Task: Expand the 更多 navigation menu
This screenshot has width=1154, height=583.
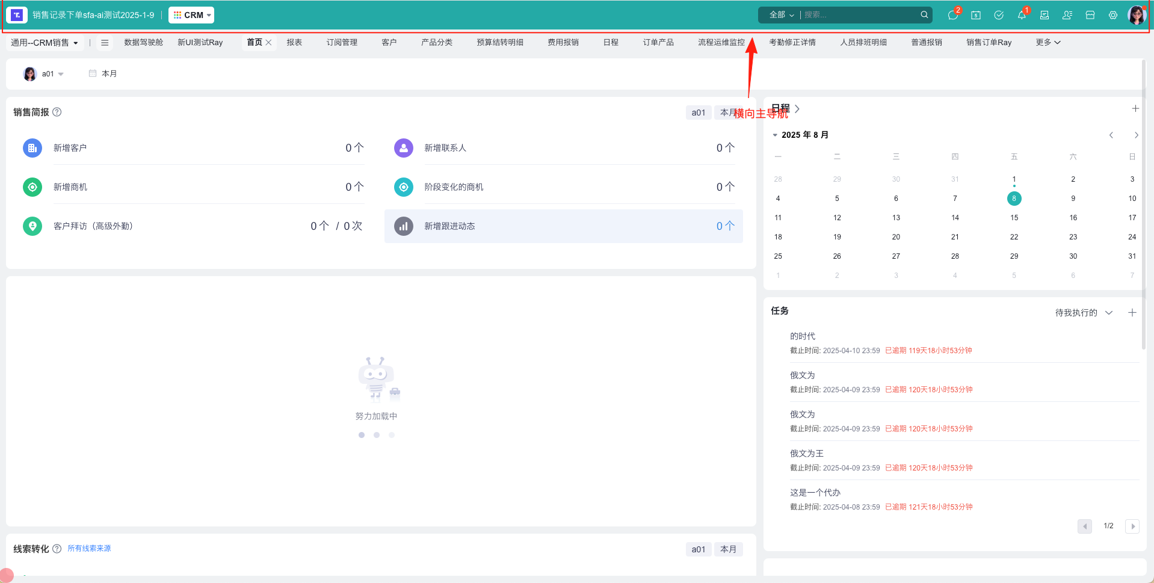Action: pyautogui.click(x=1048, y=43)
